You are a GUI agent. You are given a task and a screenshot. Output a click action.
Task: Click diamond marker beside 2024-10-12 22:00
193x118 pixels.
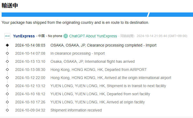(x=7, y=78)
